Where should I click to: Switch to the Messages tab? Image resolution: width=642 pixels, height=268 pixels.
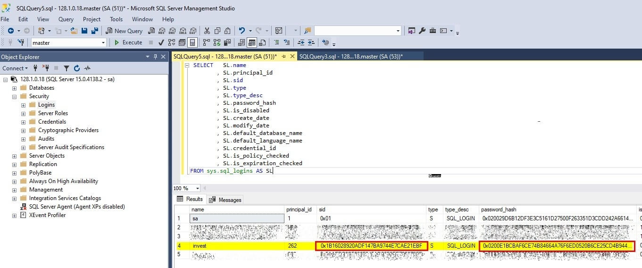coord(225,200)
